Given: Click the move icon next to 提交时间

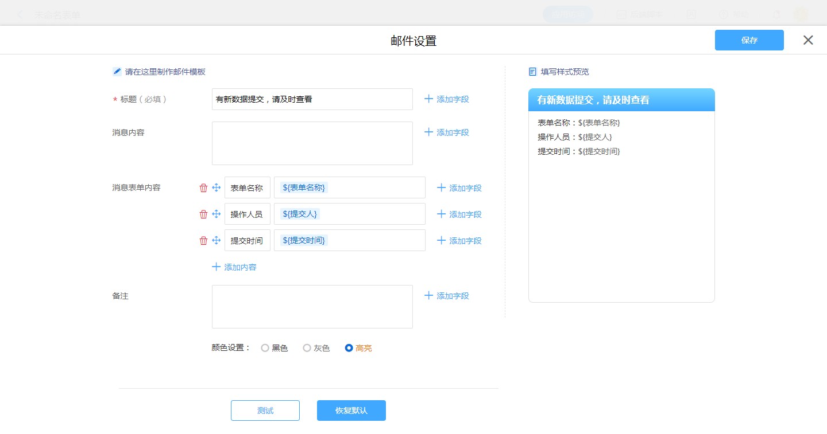Looking at the screenshot, I should click(217, 241).
